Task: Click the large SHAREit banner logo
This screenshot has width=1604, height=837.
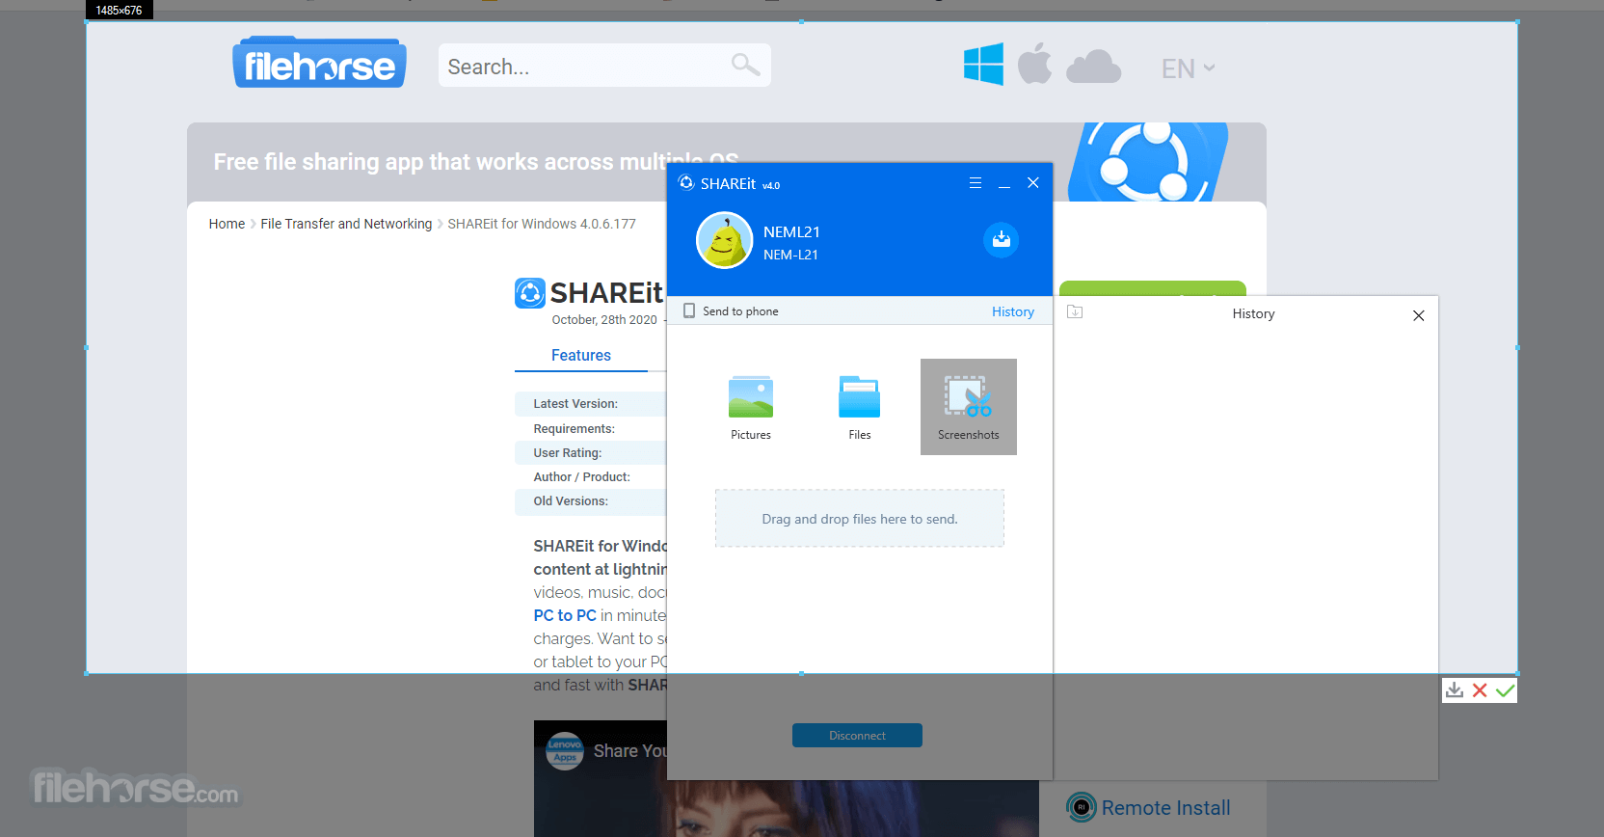Action: tap(1147, 162)
